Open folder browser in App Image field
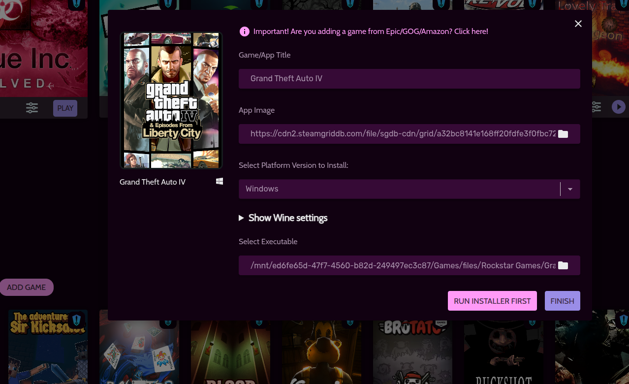Image resolution: width=629 pixels, height=384 pixels. (x=563, y=134)
